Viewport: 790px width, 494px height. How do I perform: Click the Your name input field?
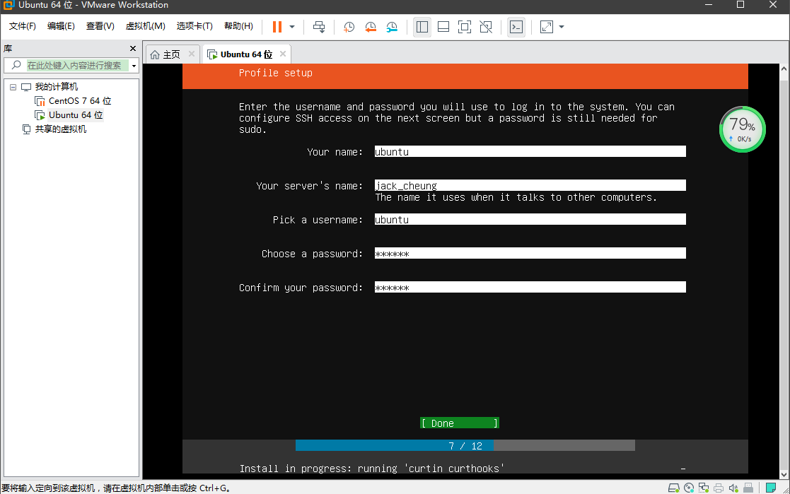(x=530, y=151)
